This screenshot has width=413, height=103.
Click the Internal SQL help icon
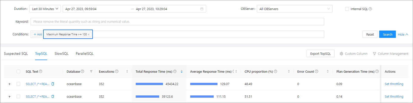370,9
